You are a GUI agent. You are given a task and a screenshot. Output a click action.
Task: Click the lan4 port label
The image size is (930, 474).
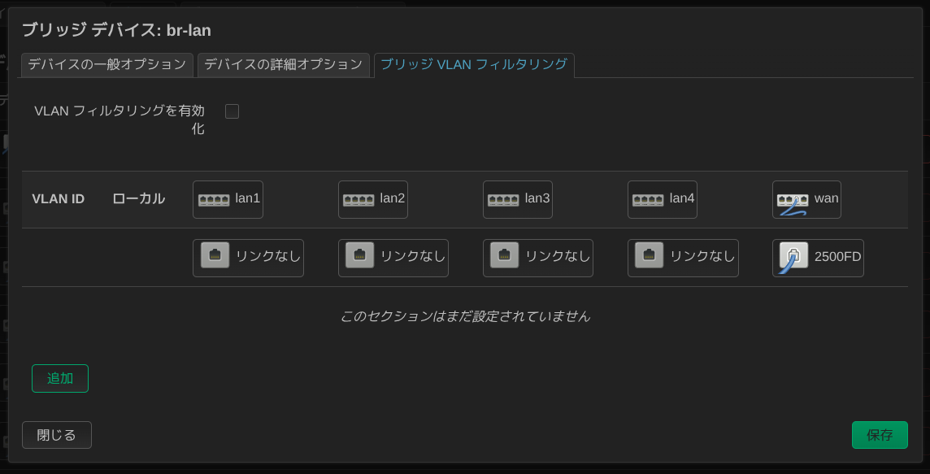pyautogui.click(x=682, y=198)
